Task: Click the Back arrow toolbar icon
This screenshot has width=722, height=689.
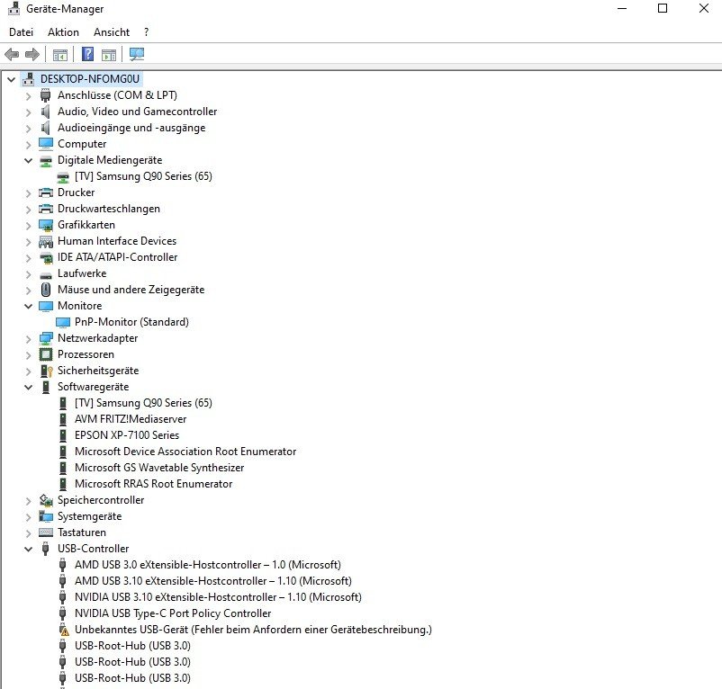Action: pyautogui.click(x=12, y=54)
